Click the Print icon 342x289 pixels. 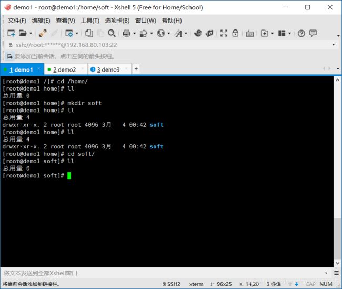pos(126,33)
